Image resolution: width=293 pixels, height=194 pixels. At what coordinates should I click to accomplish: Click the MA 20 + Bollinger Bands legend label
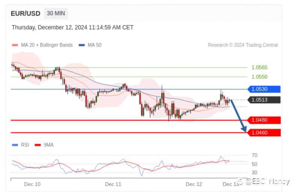pos(47,45)
